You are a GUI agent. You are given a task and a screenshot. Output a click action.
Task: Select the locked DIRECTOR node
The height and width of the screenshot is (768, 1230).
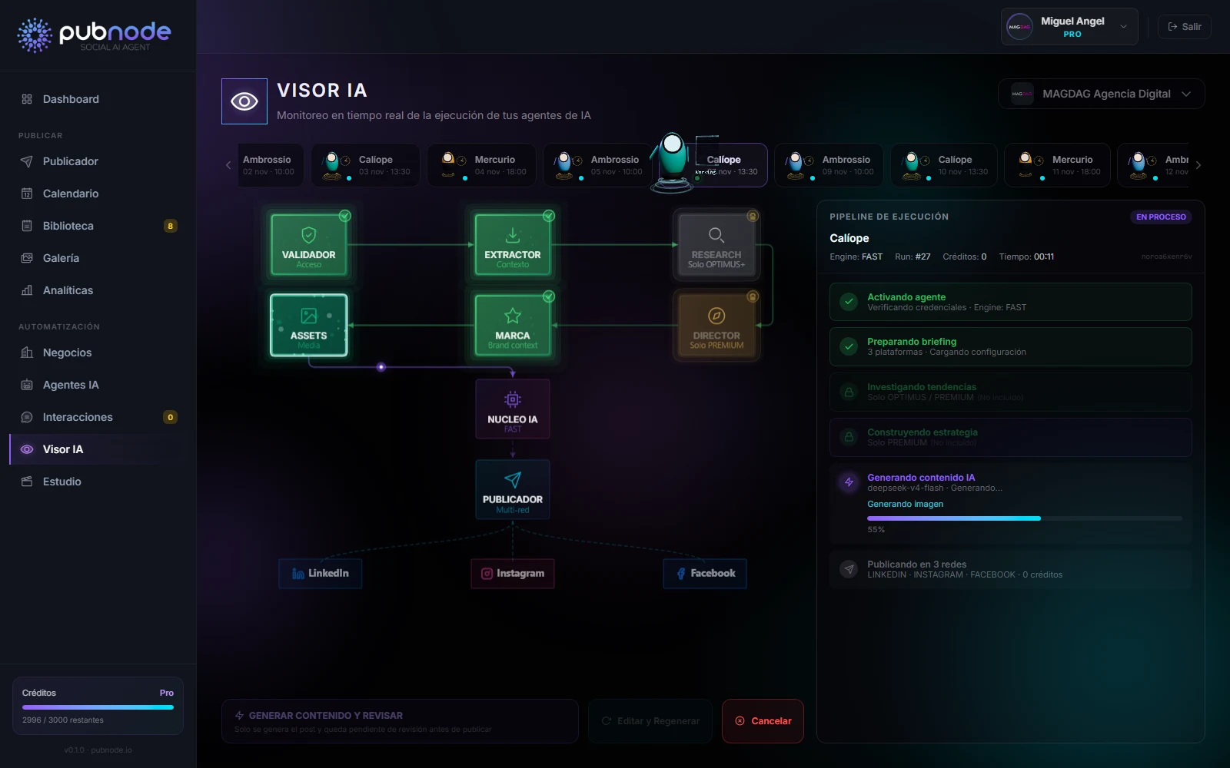tap(716, 326)
